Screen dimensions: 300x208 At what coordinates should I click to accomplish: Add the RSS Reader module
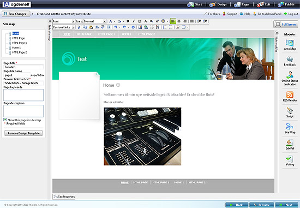tap(290, 96)
